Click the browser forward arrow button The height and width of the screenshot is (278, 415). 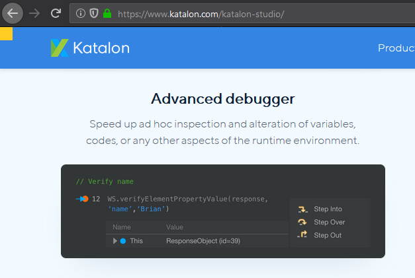pos(34,13)
